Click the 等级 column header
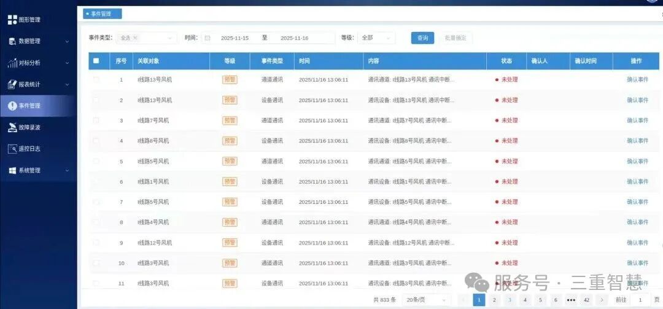The height and width of the screenshot is (309, 663). click(x=230, y=61)
